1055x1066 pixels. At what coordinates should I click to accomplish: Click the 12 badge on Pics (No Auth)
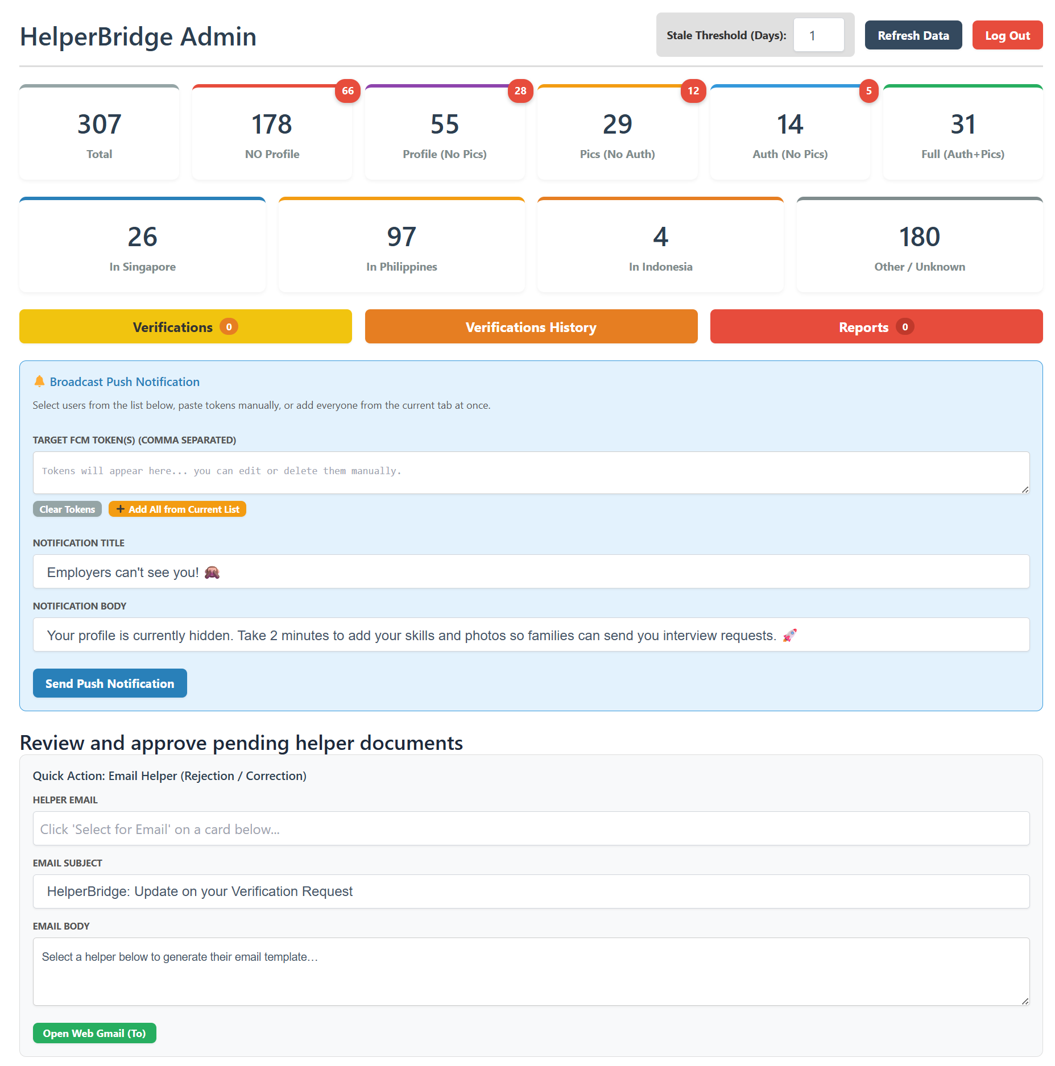(x=693, y=91)
